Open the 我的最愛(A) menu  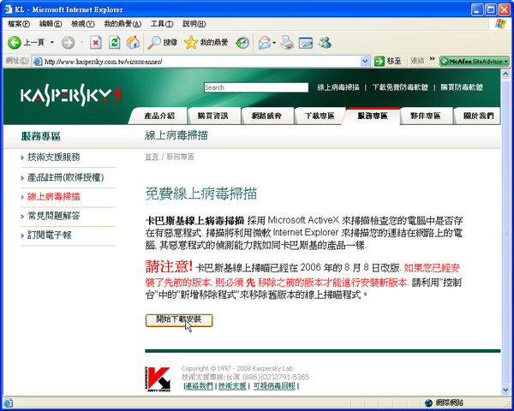[x=123, y=24]
